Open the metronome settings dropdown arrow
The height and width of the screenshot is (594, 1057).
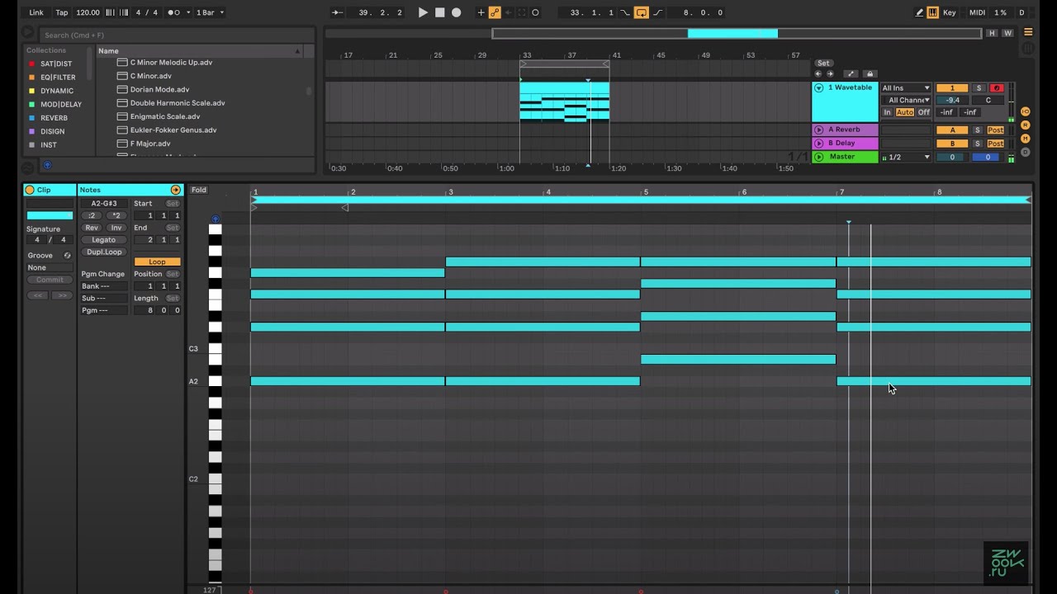click(x=188, y=12)
